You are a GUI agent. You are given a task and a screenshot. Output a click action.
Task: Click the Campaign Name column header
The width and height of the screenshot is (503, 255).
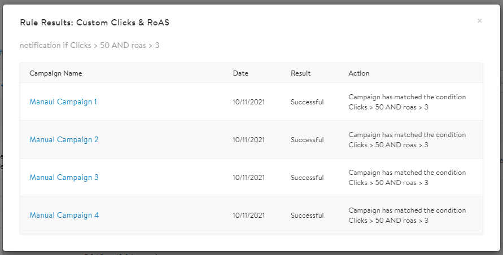click(x=56, y=73)
